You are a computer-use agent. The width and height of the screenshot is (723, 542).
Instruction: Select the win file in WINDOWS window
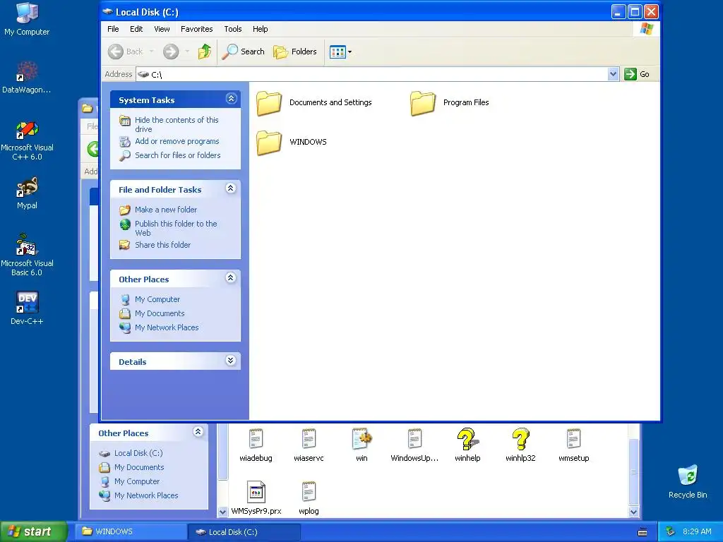coord(361,445)
